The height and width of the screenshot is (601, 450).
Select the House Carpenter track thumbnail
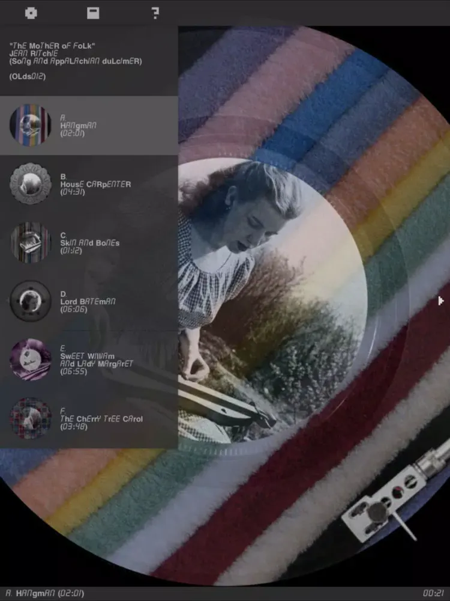30,183
